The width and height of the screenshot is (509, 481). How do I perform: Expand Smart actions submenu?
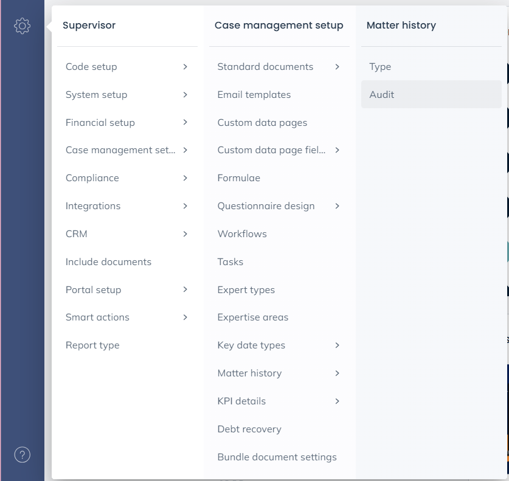point(126,317)
